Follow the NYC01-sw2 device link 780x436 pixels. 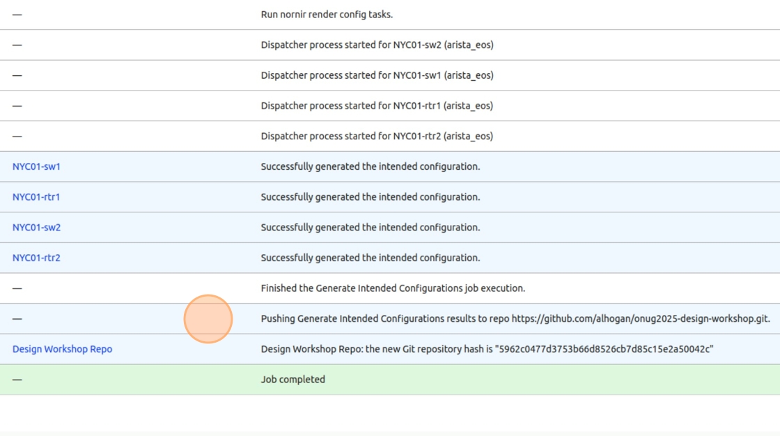click(x=36, y=228)
